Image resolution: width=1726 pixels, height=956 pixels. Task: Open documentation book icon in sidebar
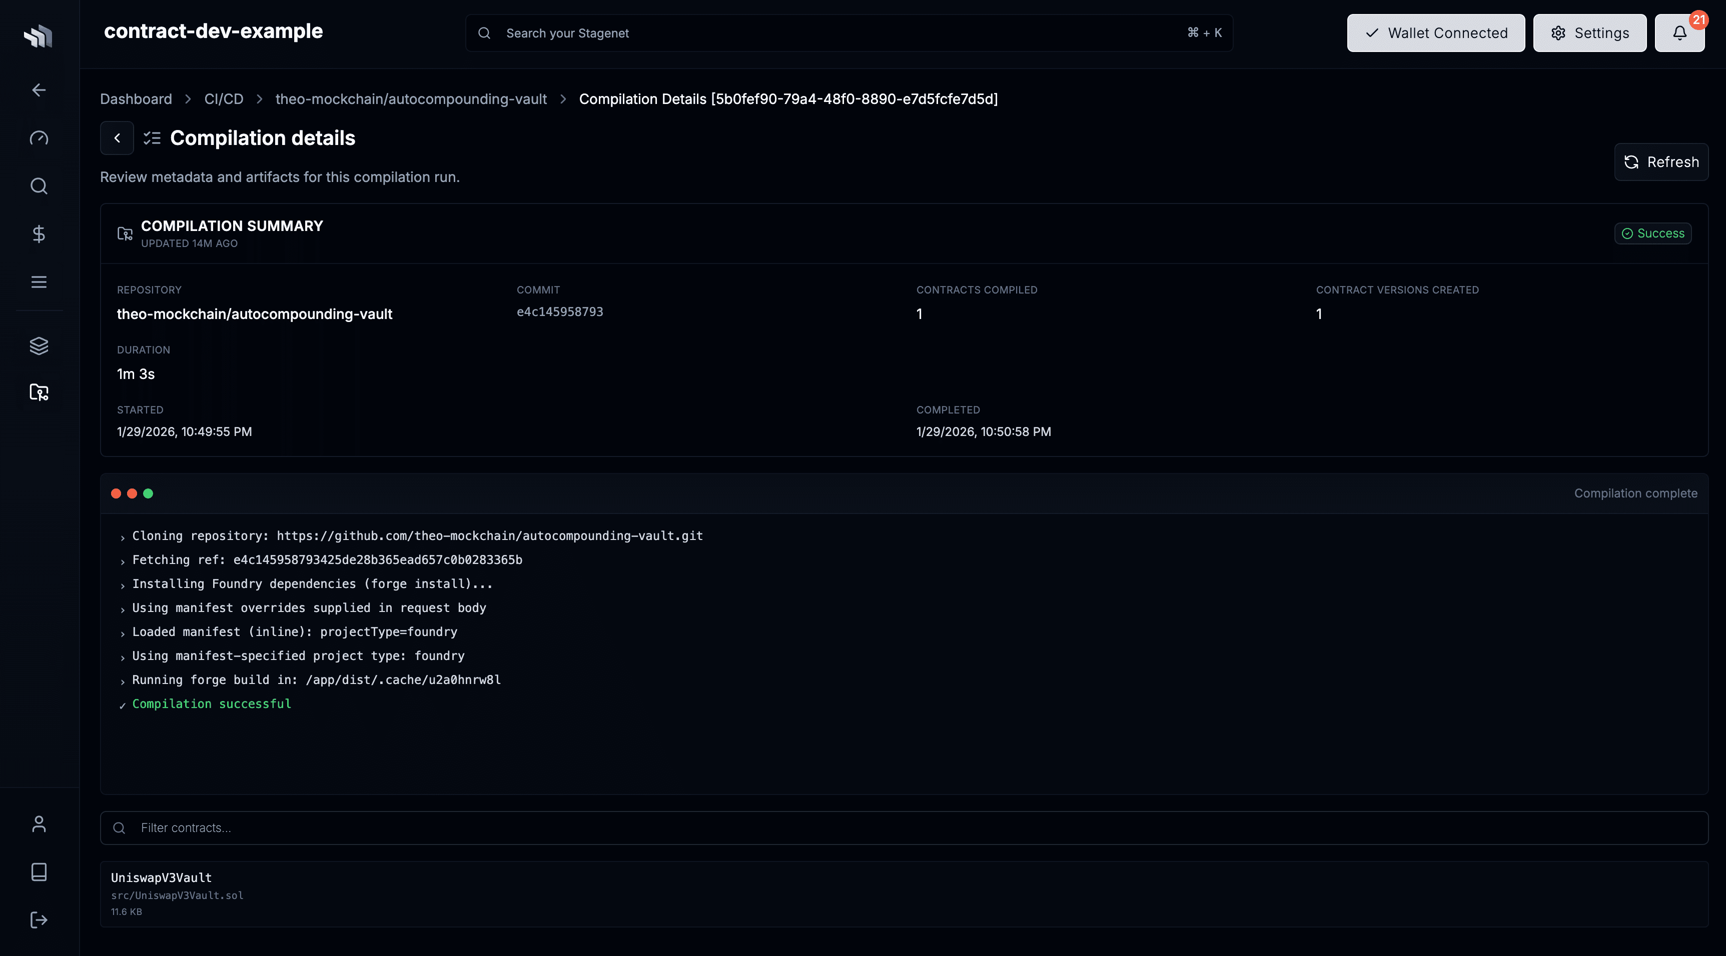(38, 871)
